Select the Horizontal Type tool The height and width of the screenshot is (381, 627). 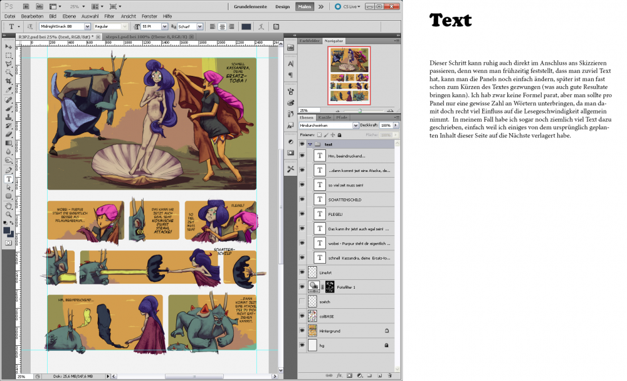8,179
